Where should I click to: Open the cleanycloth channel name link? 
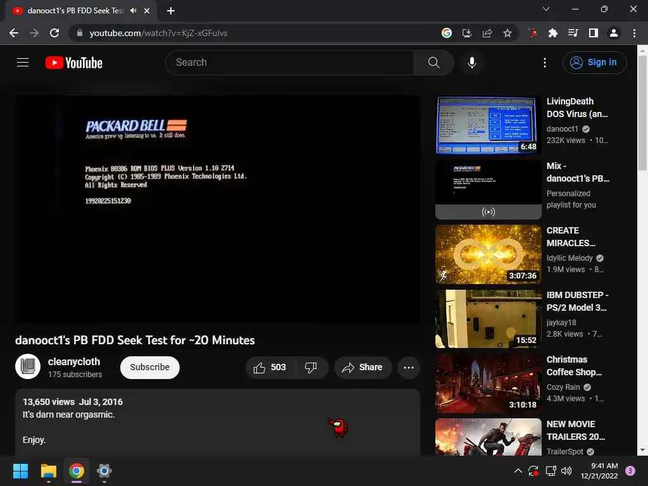pos(74,361)
